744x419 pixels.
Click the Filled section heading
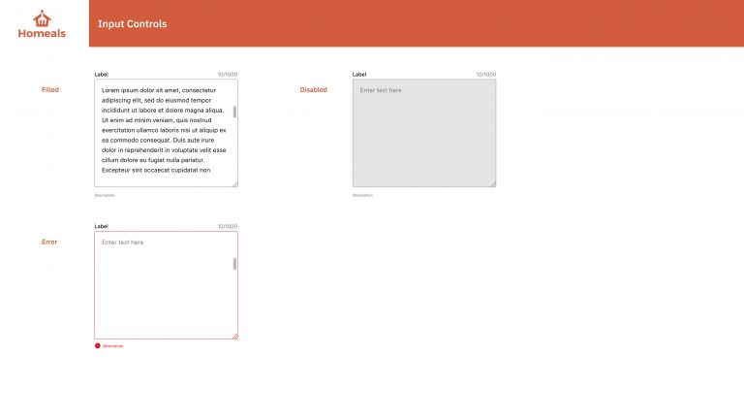click(50, 90)
